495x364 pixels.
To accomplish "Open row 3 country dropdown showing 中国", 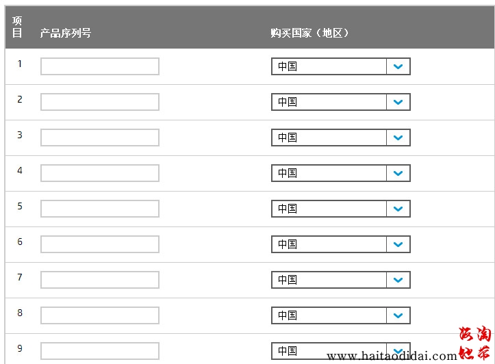I will tap(340, 138).
